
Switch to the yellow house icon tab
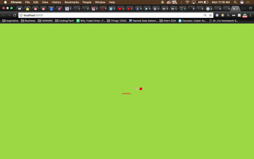coord(28,9)
